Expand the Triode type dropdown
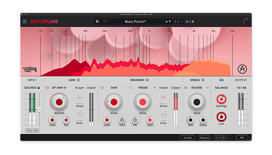Image resolution: width=272 pixels, height=155 pixels. click(155, 88)
